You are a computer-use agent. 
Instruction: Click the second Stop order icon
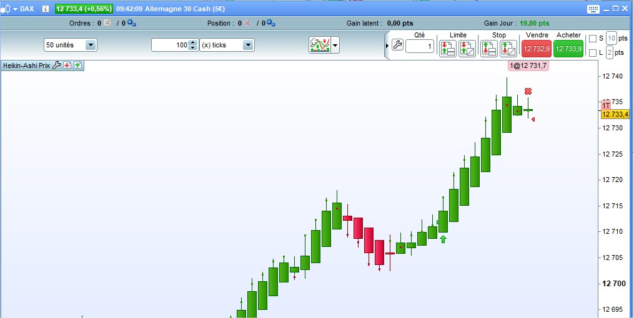point(508,49)
